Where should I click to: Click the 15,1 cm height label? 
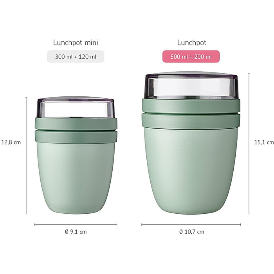[x=264, y=142]
